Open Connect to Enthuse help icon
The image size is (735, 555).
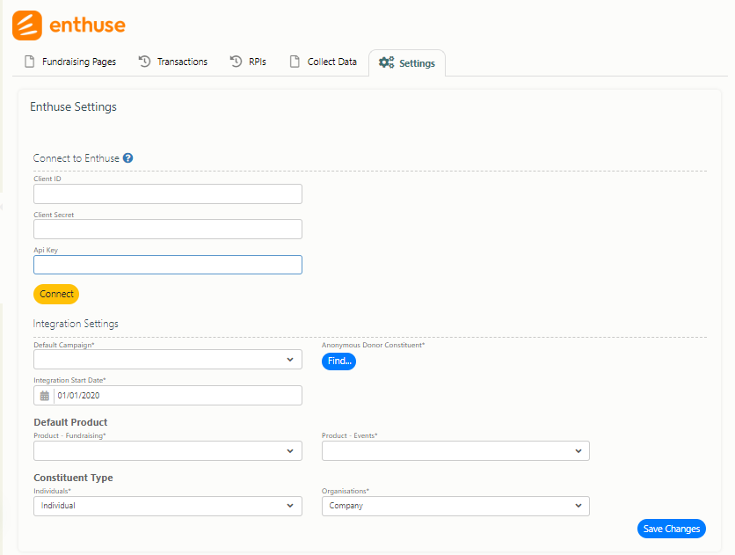[128, 158]
